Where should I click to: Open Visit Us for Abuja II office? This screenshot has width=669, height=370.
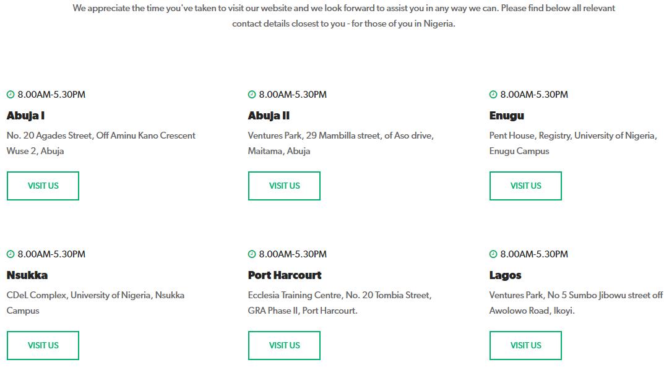pyautogui.click(x=284, y=186)
